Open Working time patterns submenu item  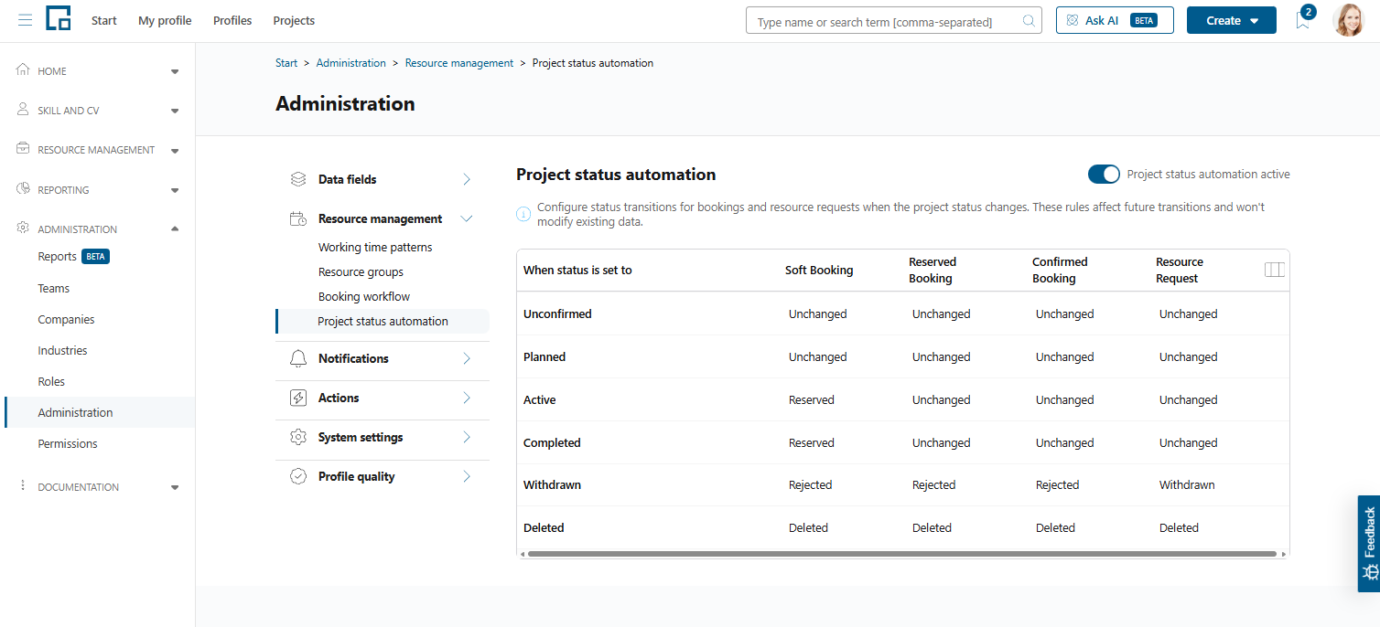pos(375,247)
